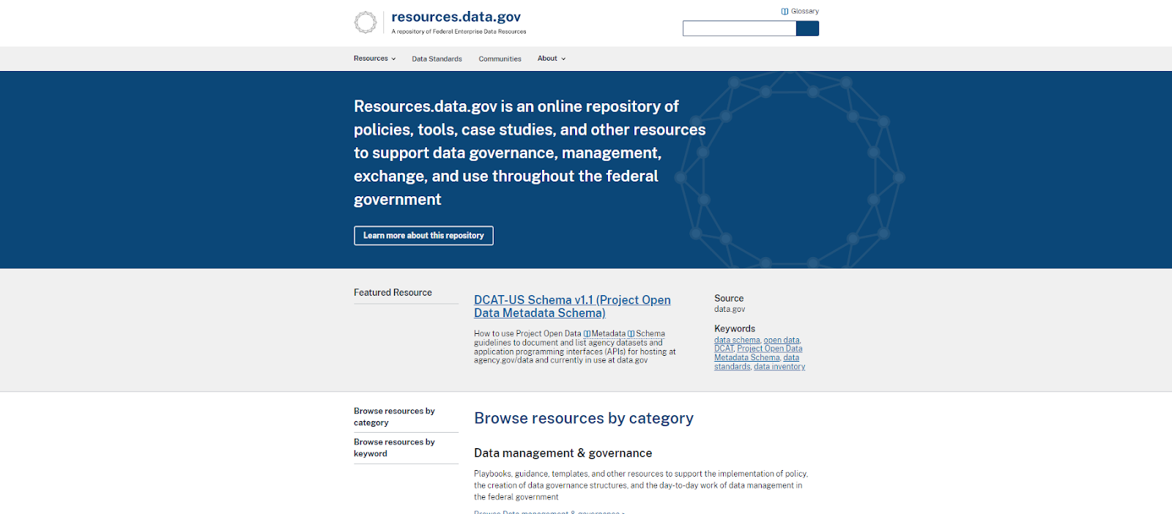Click the 'Featured Resource' label
Viewport: 1172px width, 514px height.
[x=393, y=293]
